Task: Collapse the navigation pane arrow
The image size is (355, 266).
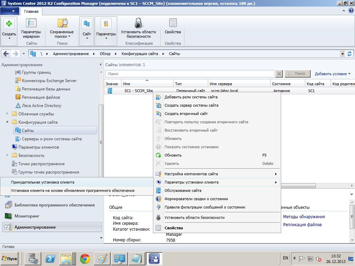Action: pyautogui.click(x=101, y=65)
